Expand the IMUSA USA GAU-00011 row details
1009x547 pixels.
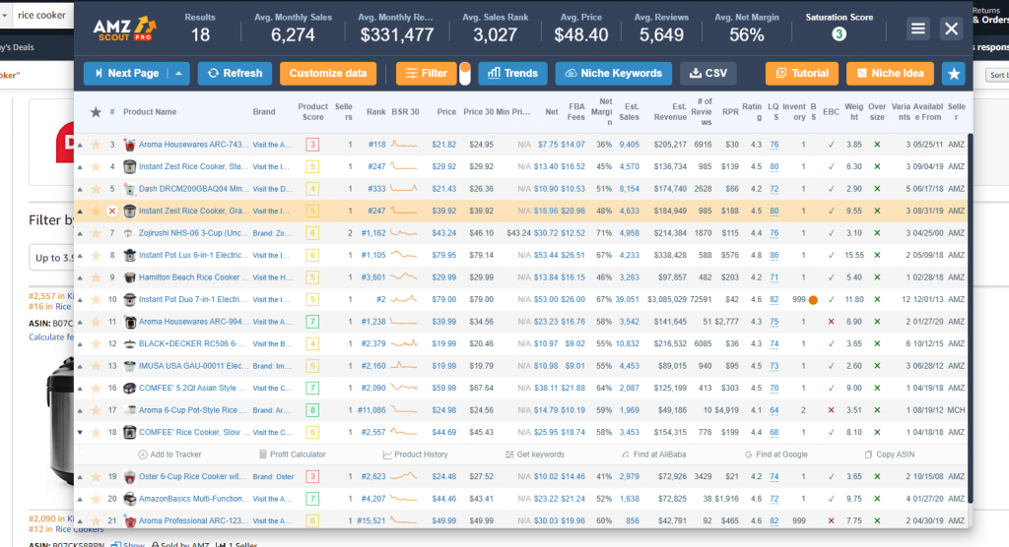[81, 366]
